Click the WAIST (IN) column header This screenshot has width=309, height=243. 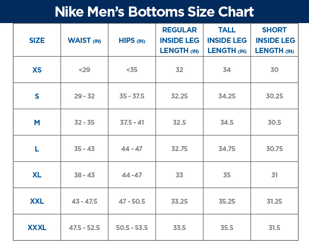pyautogui.click(x=84, y=40)
